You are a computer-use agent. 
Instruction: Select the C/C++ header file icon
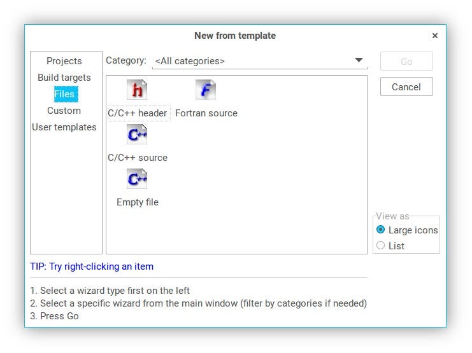(137, 90)
